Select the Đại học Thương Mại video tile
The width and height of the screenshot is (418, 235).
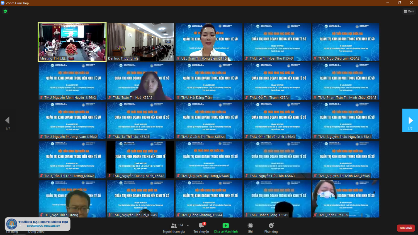click(x=140, y=42)
